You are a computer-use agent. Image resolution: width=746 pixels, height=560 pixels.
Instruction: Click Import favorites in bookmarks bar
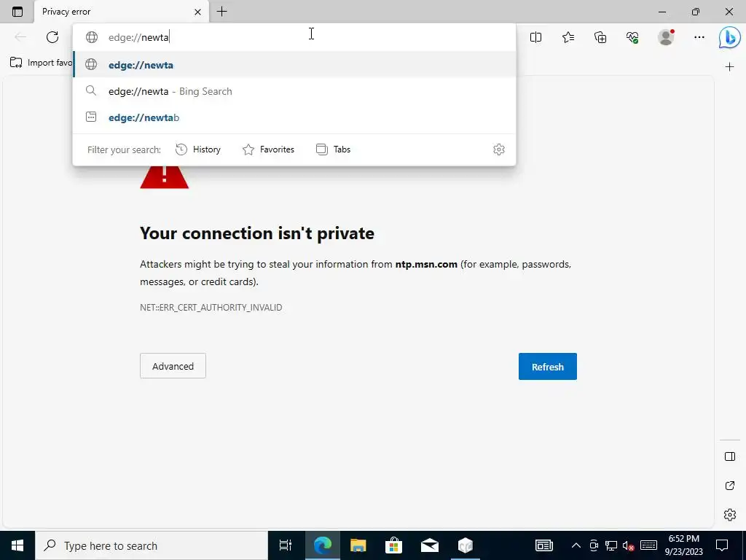(x=42, y=63)
